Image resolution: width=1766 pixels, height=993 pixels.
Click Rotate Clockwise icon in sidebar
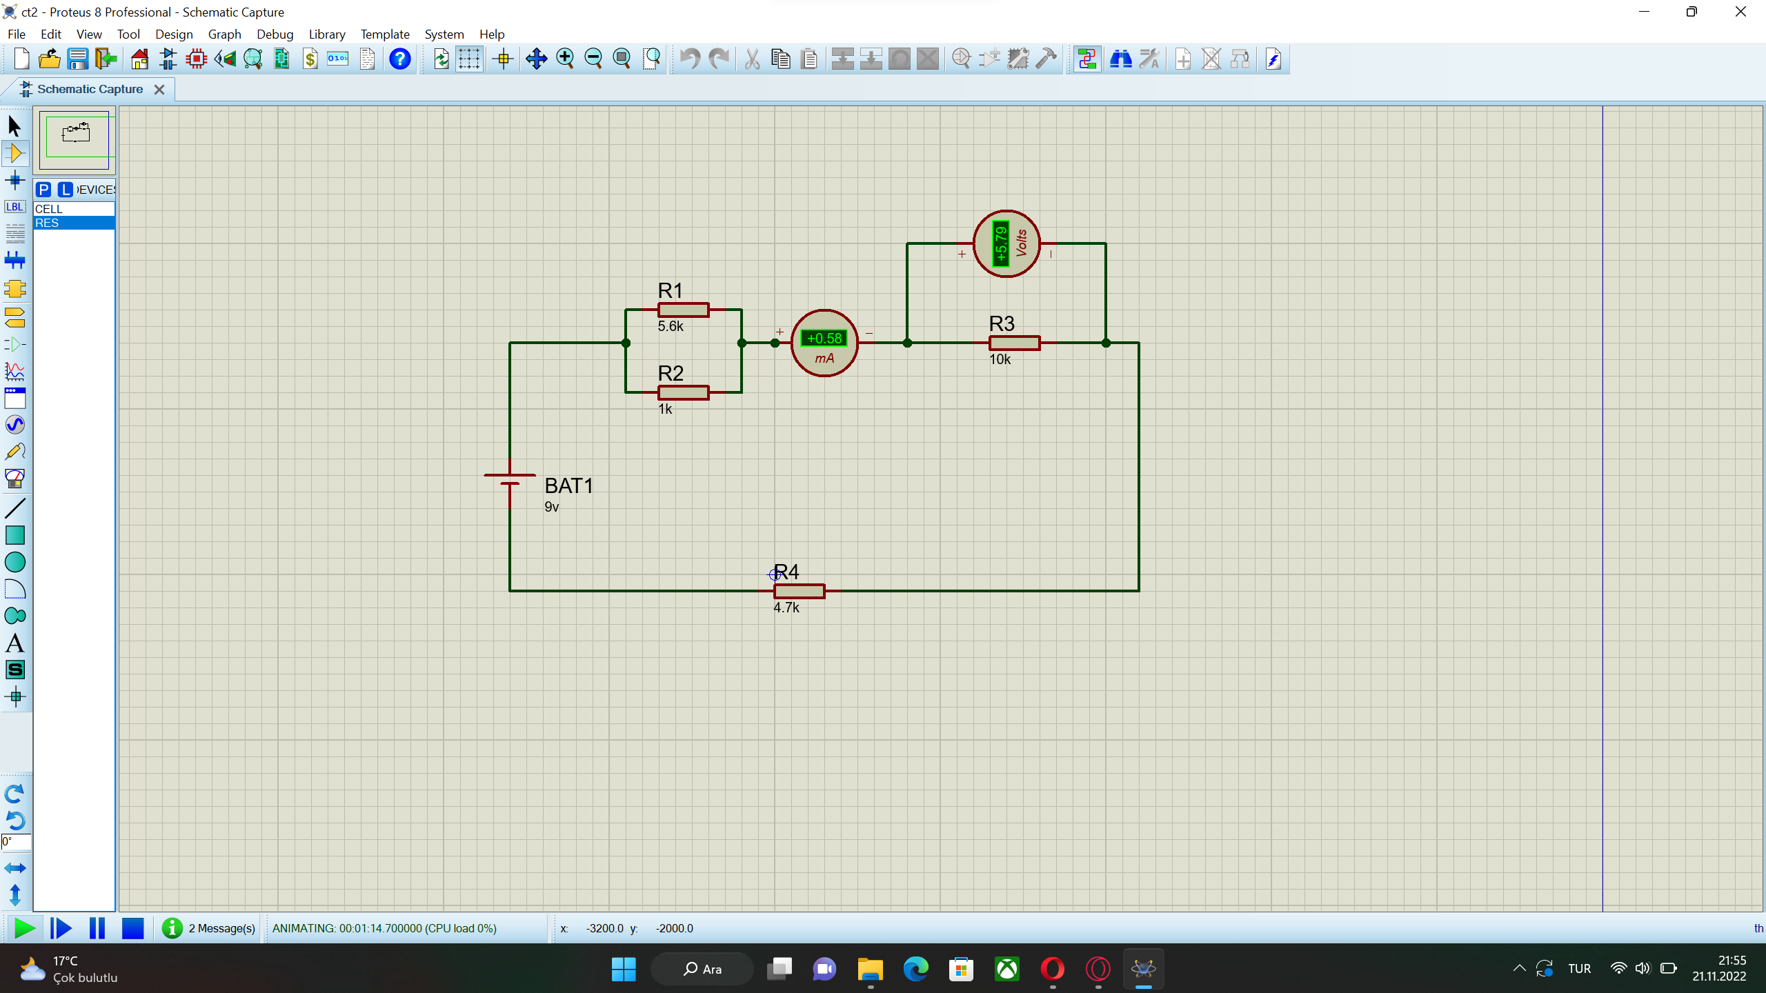pyautogui.click(x=15, y=794)
